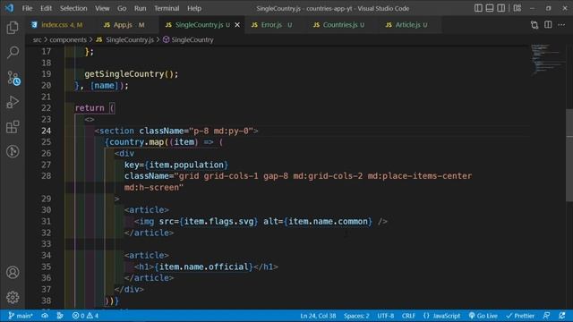573x322 pixels.
Task: Click SingleCountry.js in the breadcrumb
Action: 130,39
